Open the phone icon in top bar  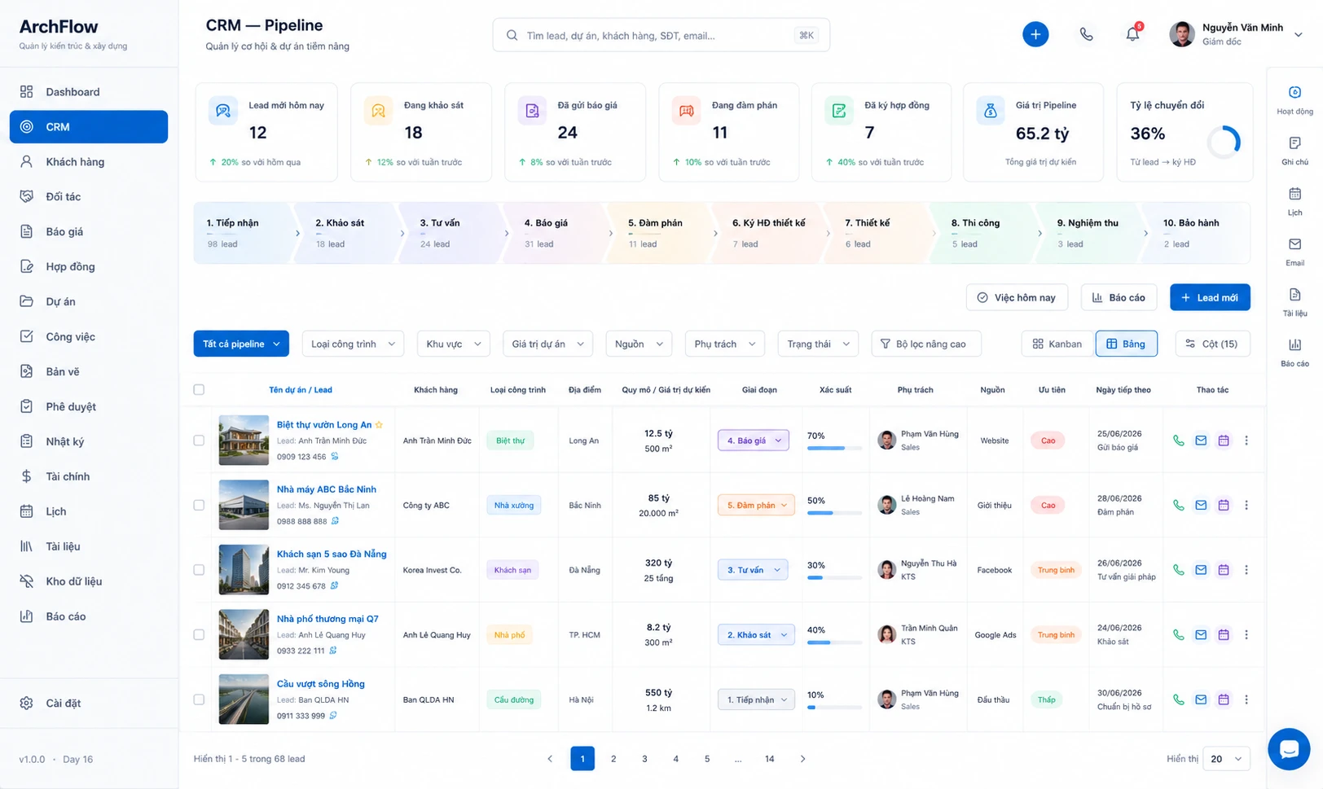click(1086, 34)
